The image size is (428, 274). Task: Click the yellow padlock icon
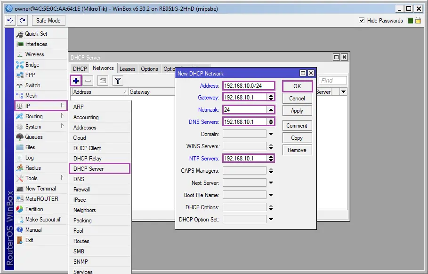pos(418,20)
